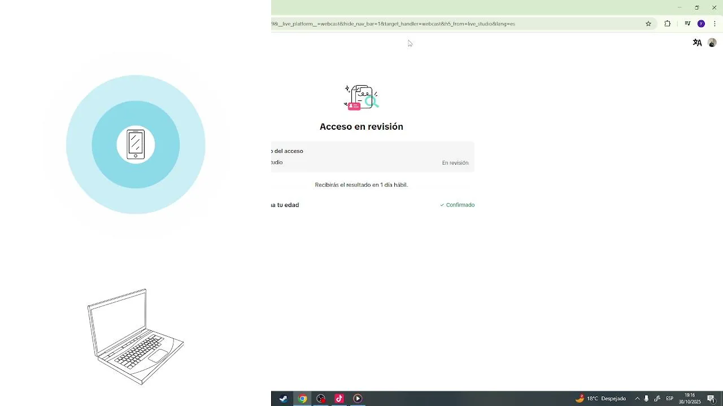Switch to Google Chrome in the taskbar

[x=302, y=399]
